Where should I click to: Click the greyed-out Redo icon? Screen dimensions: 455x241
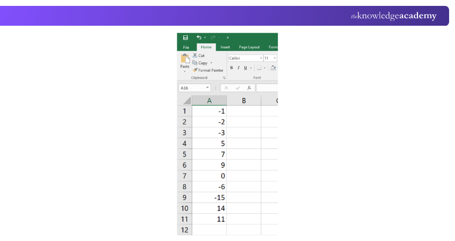pyautogui.click(x=213, y=37)
